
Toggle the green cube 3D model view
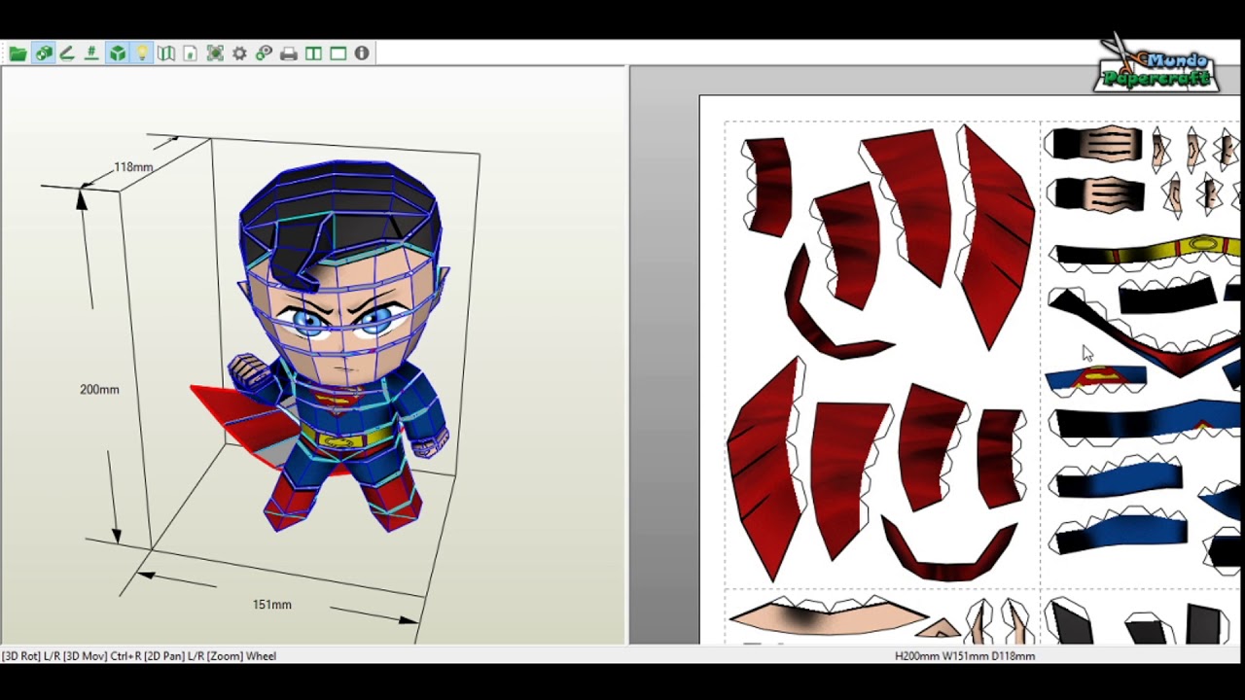(x=117, y=53)
